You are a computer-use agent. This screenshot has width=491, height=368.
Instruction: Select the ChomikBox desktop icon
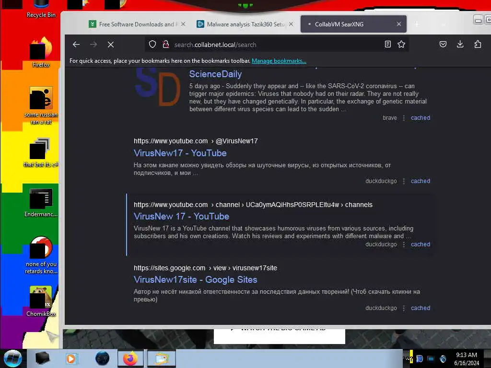(41, 301)
